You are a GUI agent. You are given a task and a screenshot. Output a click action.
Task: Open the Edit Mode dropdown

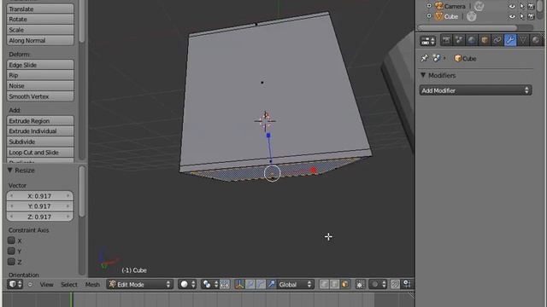tap(140, 284)
